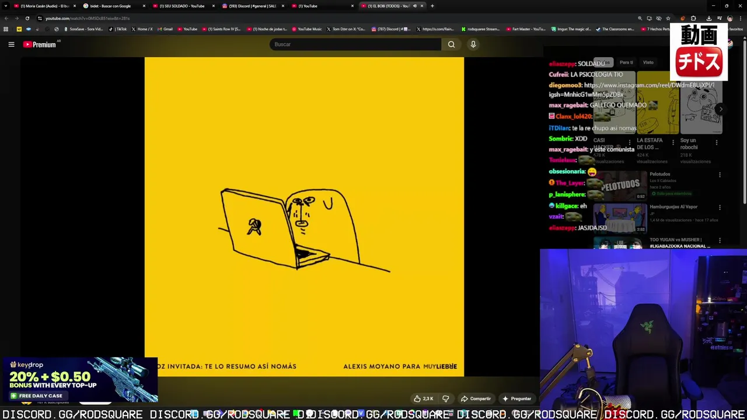
Task: Open the browser profile avatar
Action: coord(729,18)
